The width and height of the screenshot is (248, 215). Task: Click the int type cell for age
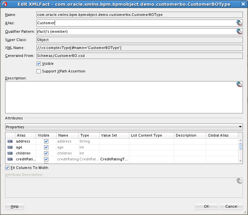pyautogui.click(x=89, y=147)
